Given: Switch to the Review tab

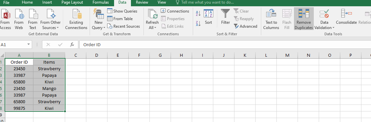Looking at the screenshot, I should click(x=142, y=2).
